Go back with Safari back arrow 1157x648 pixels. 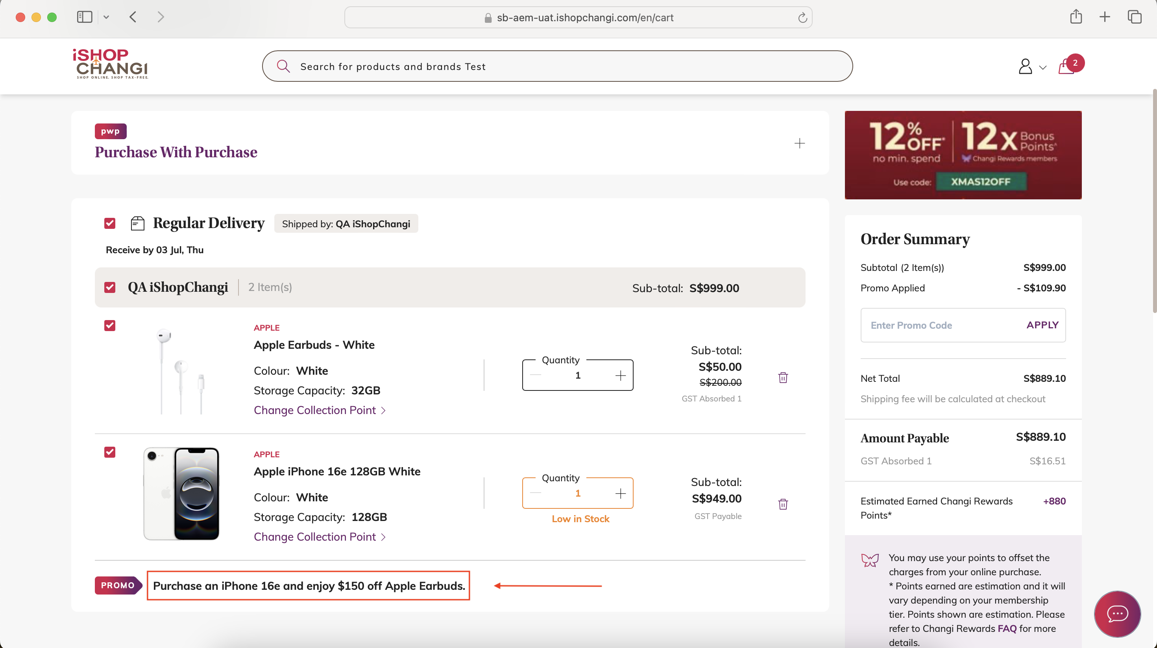133,17
